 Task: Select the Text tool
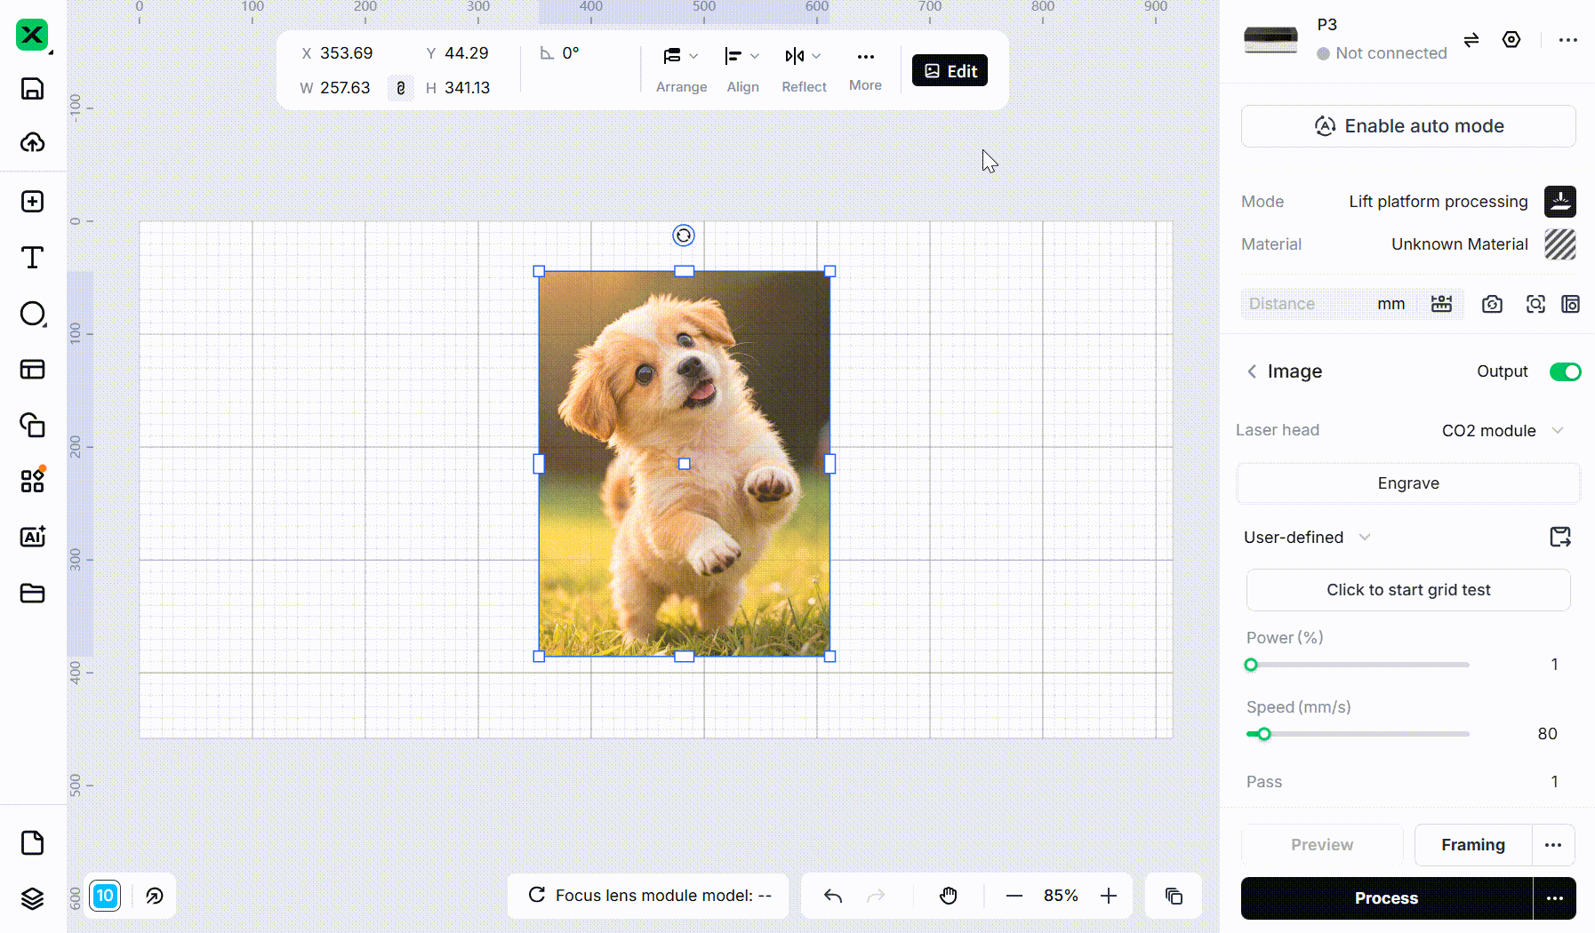[x=32, y=258]
